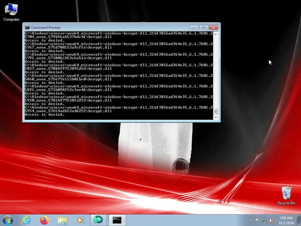The width and height of the screenshot is (301, 226).
Task: Click the Command Prompt scrollbar up arrow
Action: 216,34
